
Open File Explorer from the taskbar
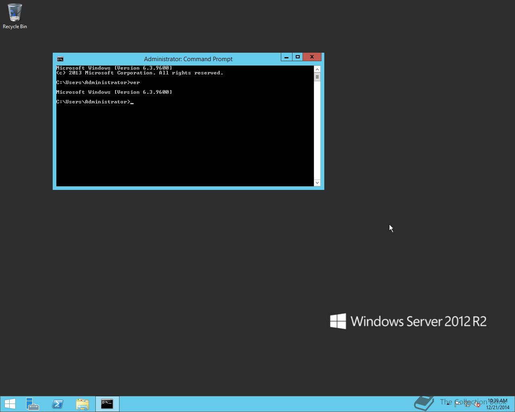click(82, 404)
